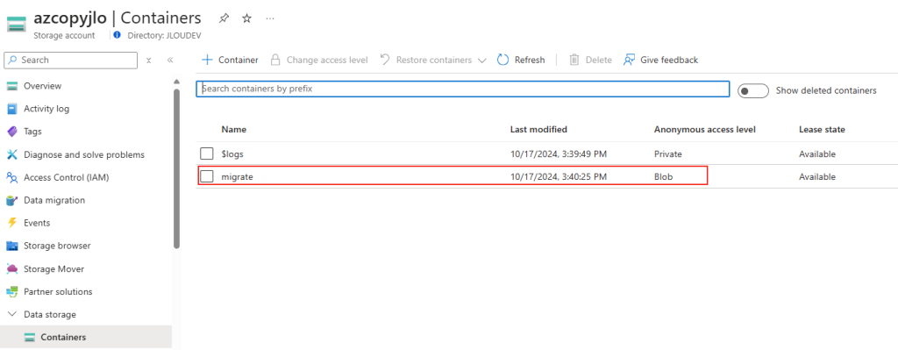
Task: Click the Delete trash can icon
Action: [x=574, y=60]
